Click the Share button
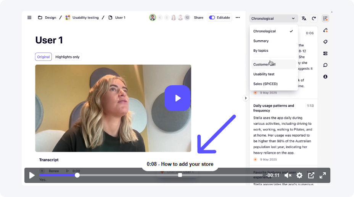 click(198, 17)
